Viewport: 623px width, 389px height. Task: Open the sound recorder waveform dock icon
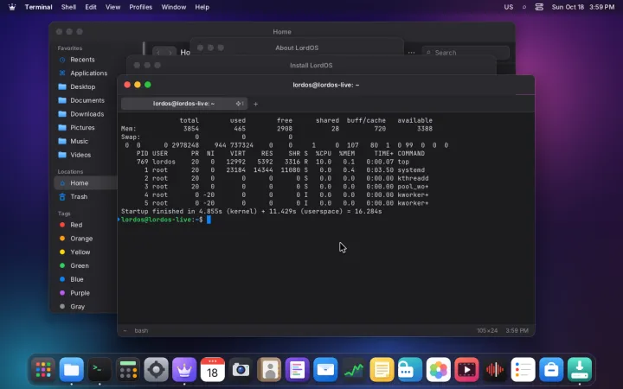[x=495, y=370]
